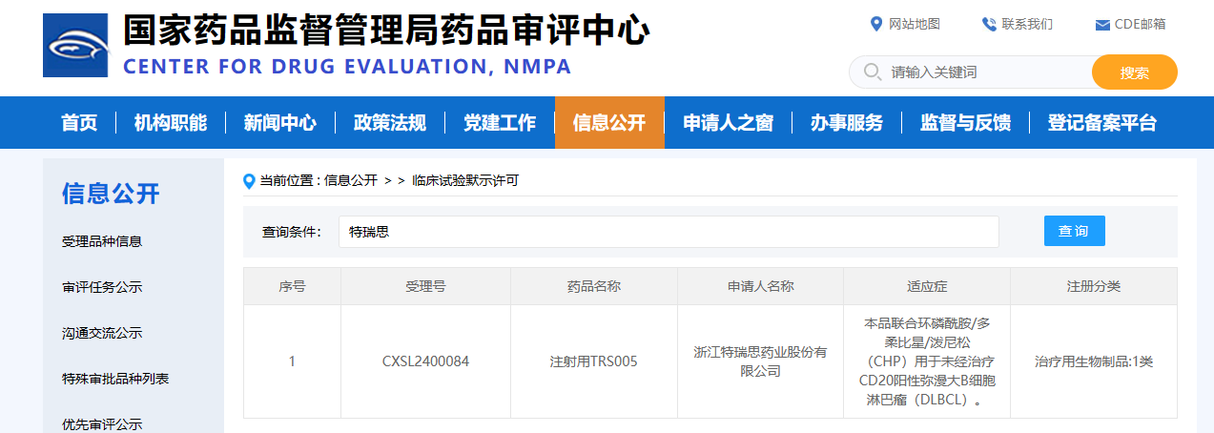
Task: Open the CDE邮箱 link
Action: pyautogui.click(x=1140, y=24)
